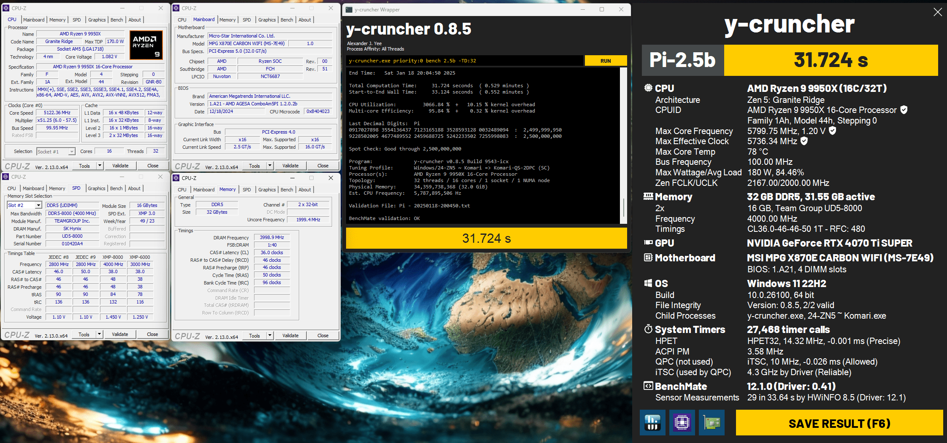Click title bar icon of memory timings CPU-Z window
The image size is (947, 443).
click(176, 178)
